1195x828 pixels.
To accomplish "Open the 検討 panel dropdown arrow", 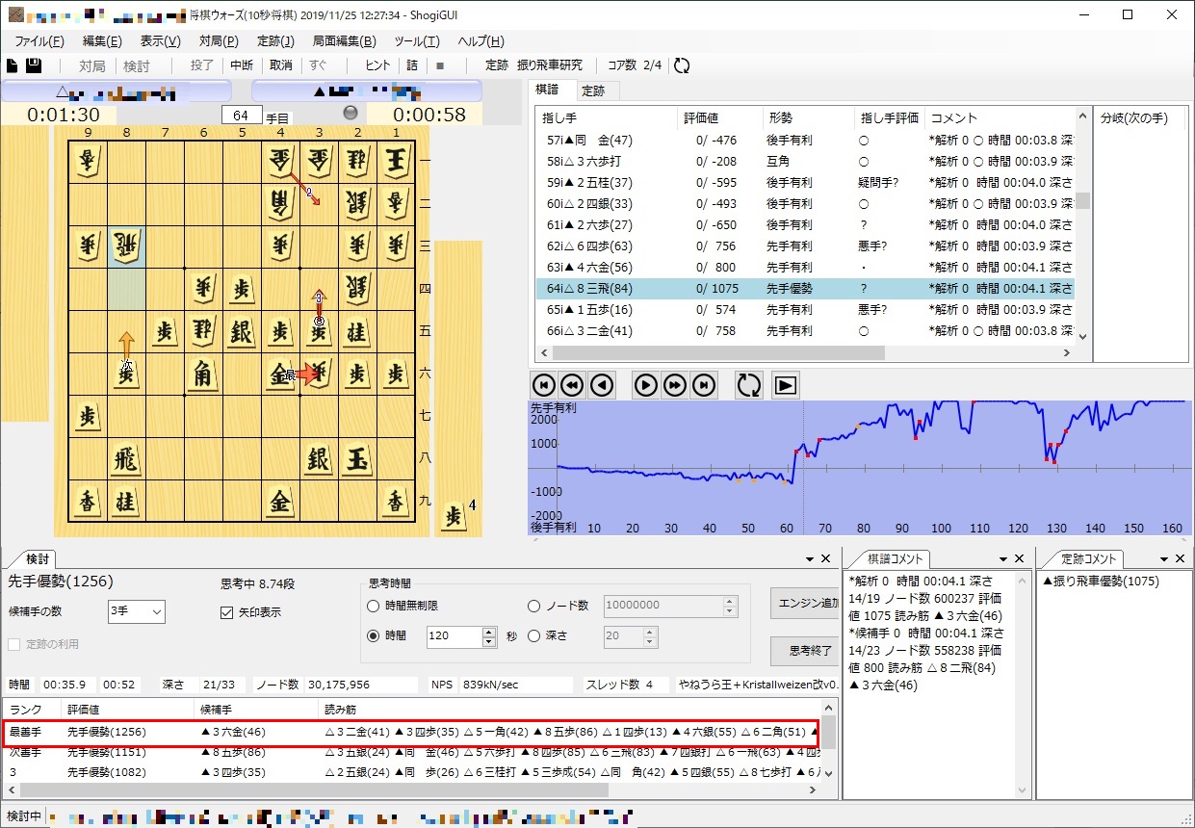I will click(x=809, y=558).
